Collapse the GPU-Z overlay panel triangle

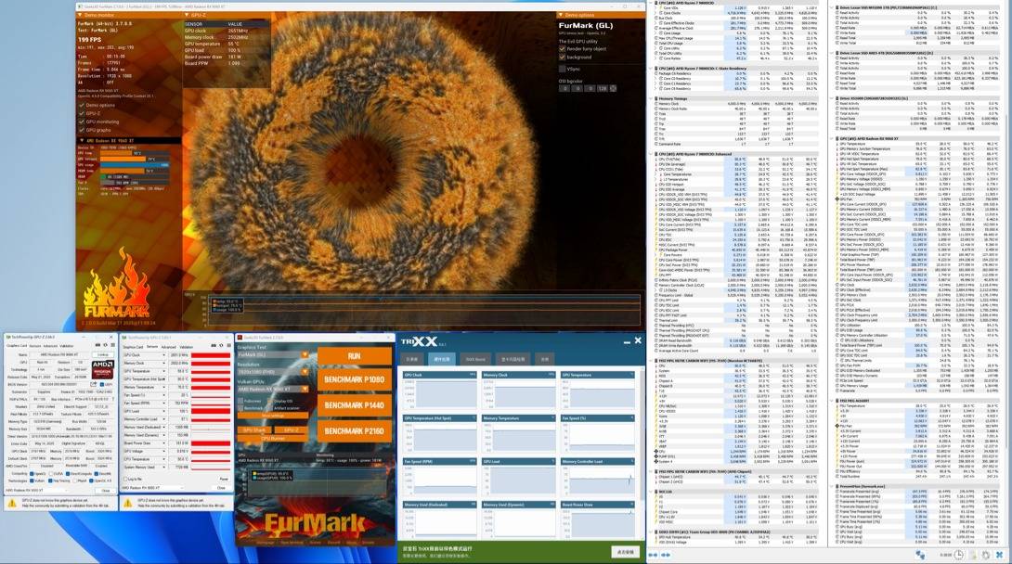point(188,15)
